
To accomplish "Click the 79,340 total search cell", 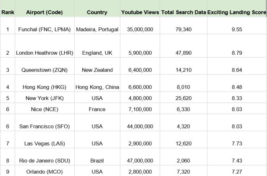I will coord(183,30).
